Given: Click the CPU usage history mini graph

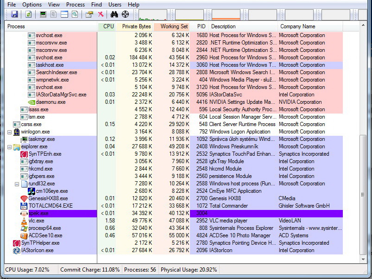Looking at the screenshot, I should coord(153,15).
